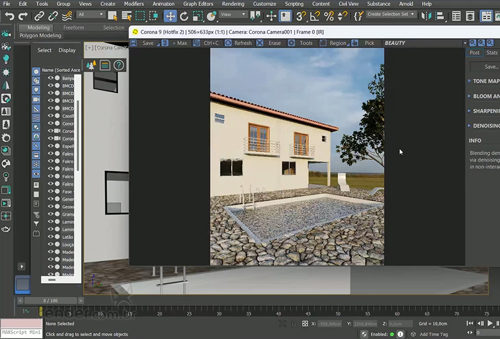Switch to the Stats tab

coord(492,53)
